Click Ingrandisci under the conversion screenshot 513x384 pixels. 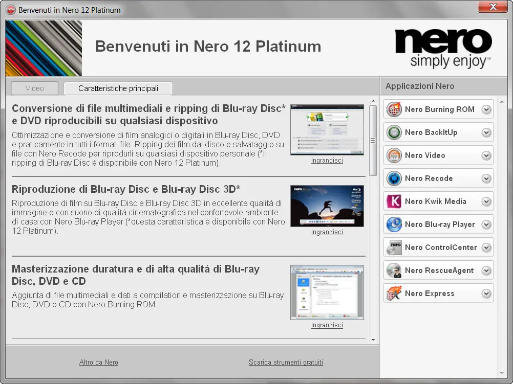(327, 161)
